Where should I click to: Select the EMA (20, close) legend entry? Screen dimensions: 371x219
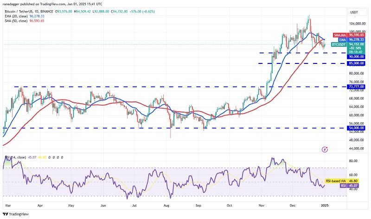click(25, 16)
